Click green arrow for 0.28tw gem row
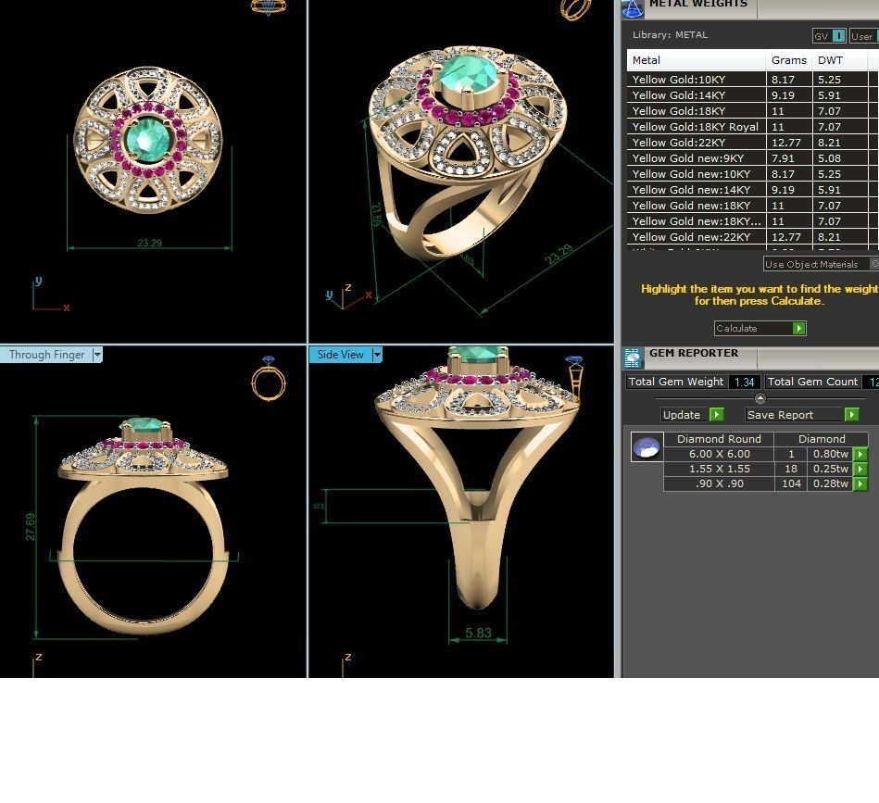The image size is (879, 803). coord(860,483)
